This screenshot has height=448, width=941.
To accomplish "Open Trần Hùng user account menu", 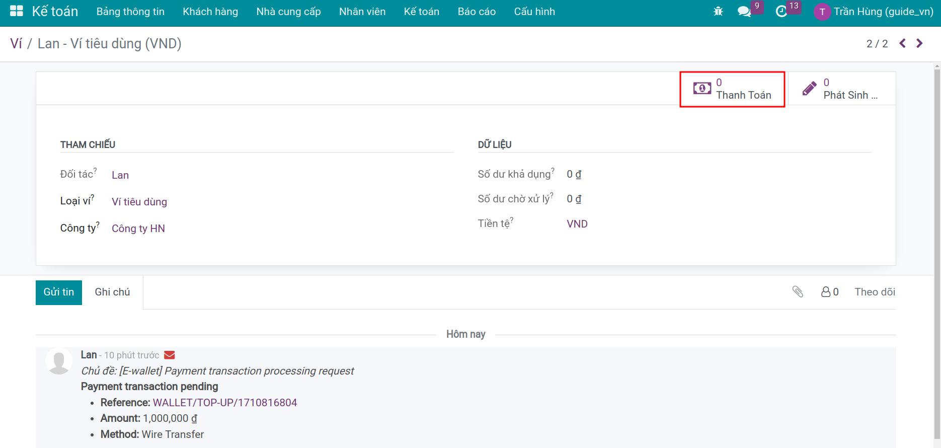I will click(x=874, y=12).
